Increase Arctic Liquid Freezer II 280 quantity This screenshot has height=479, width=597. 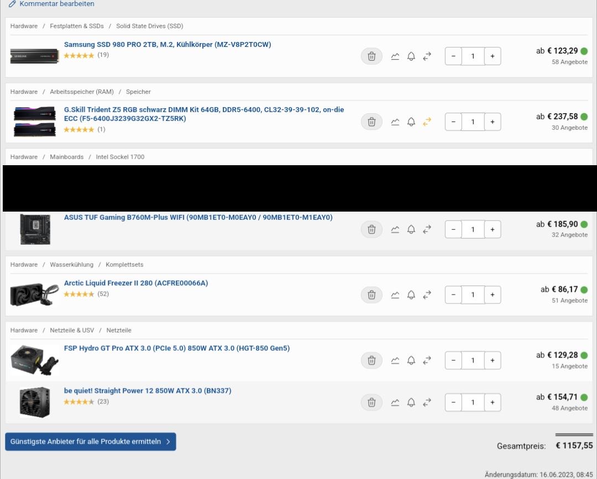493,295
